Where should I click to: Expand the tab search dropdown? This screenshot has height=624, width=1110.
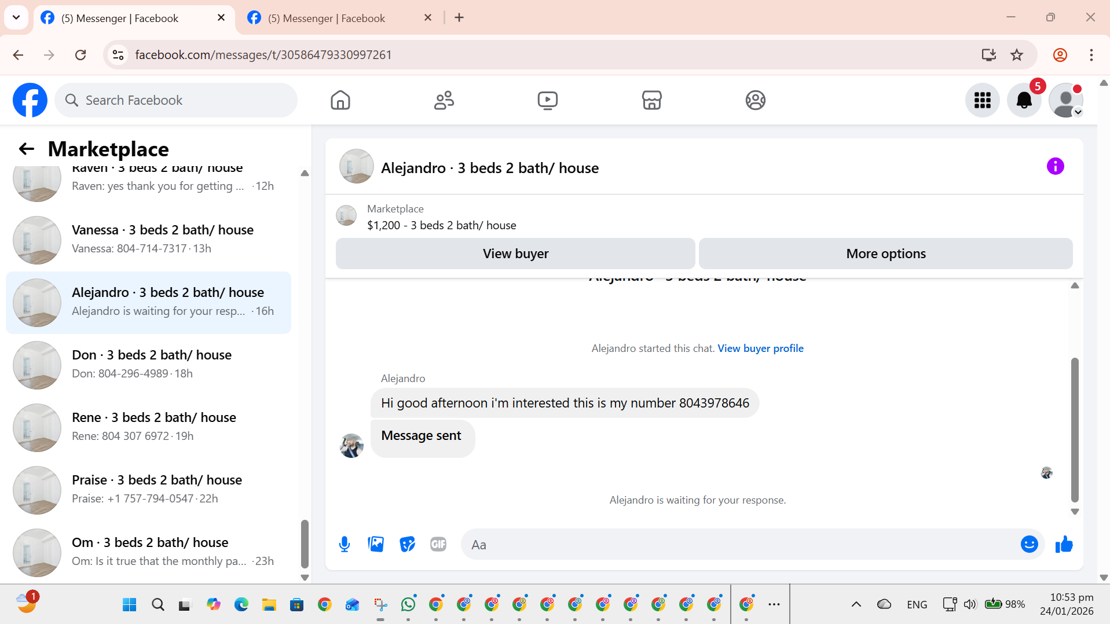click(x=16, y=17)
